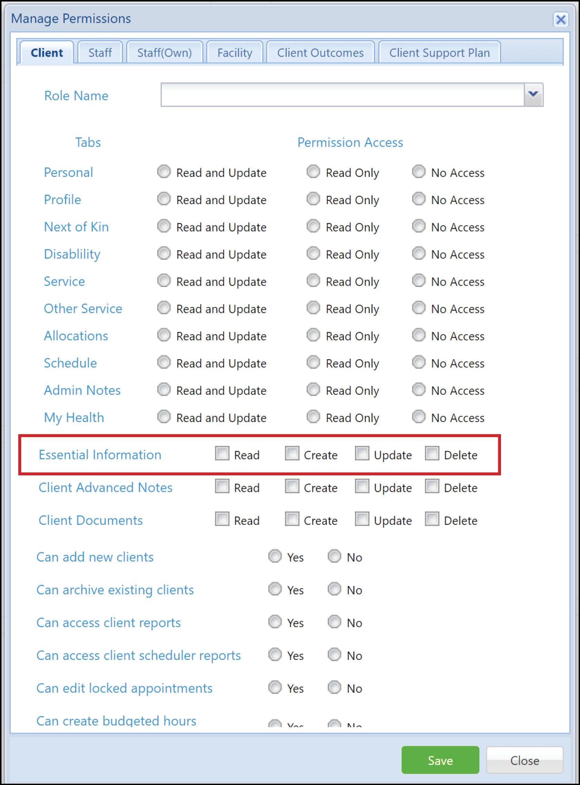
Task: Check Update for Client Documents
Action: (x=362, y=519)
